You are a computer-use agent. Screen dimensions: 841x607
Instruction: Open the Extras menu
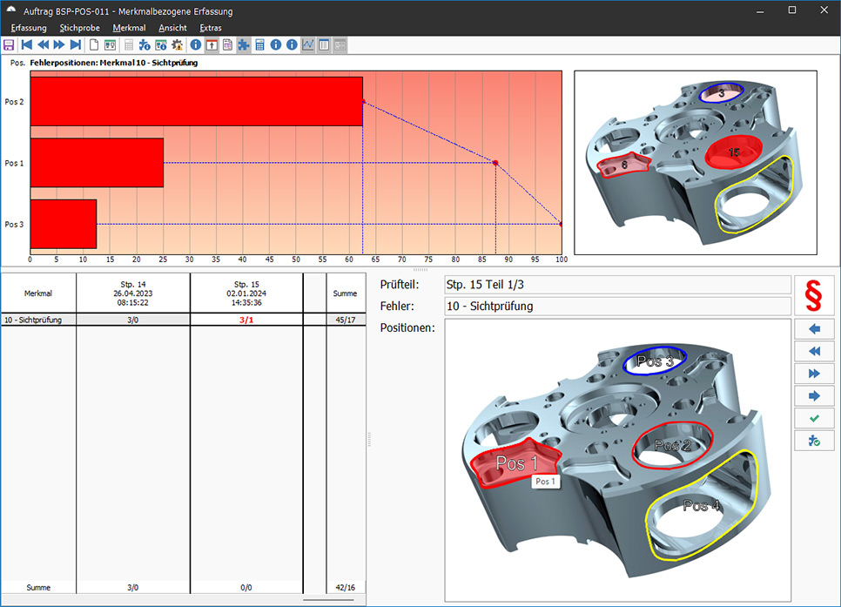point(211,28)
